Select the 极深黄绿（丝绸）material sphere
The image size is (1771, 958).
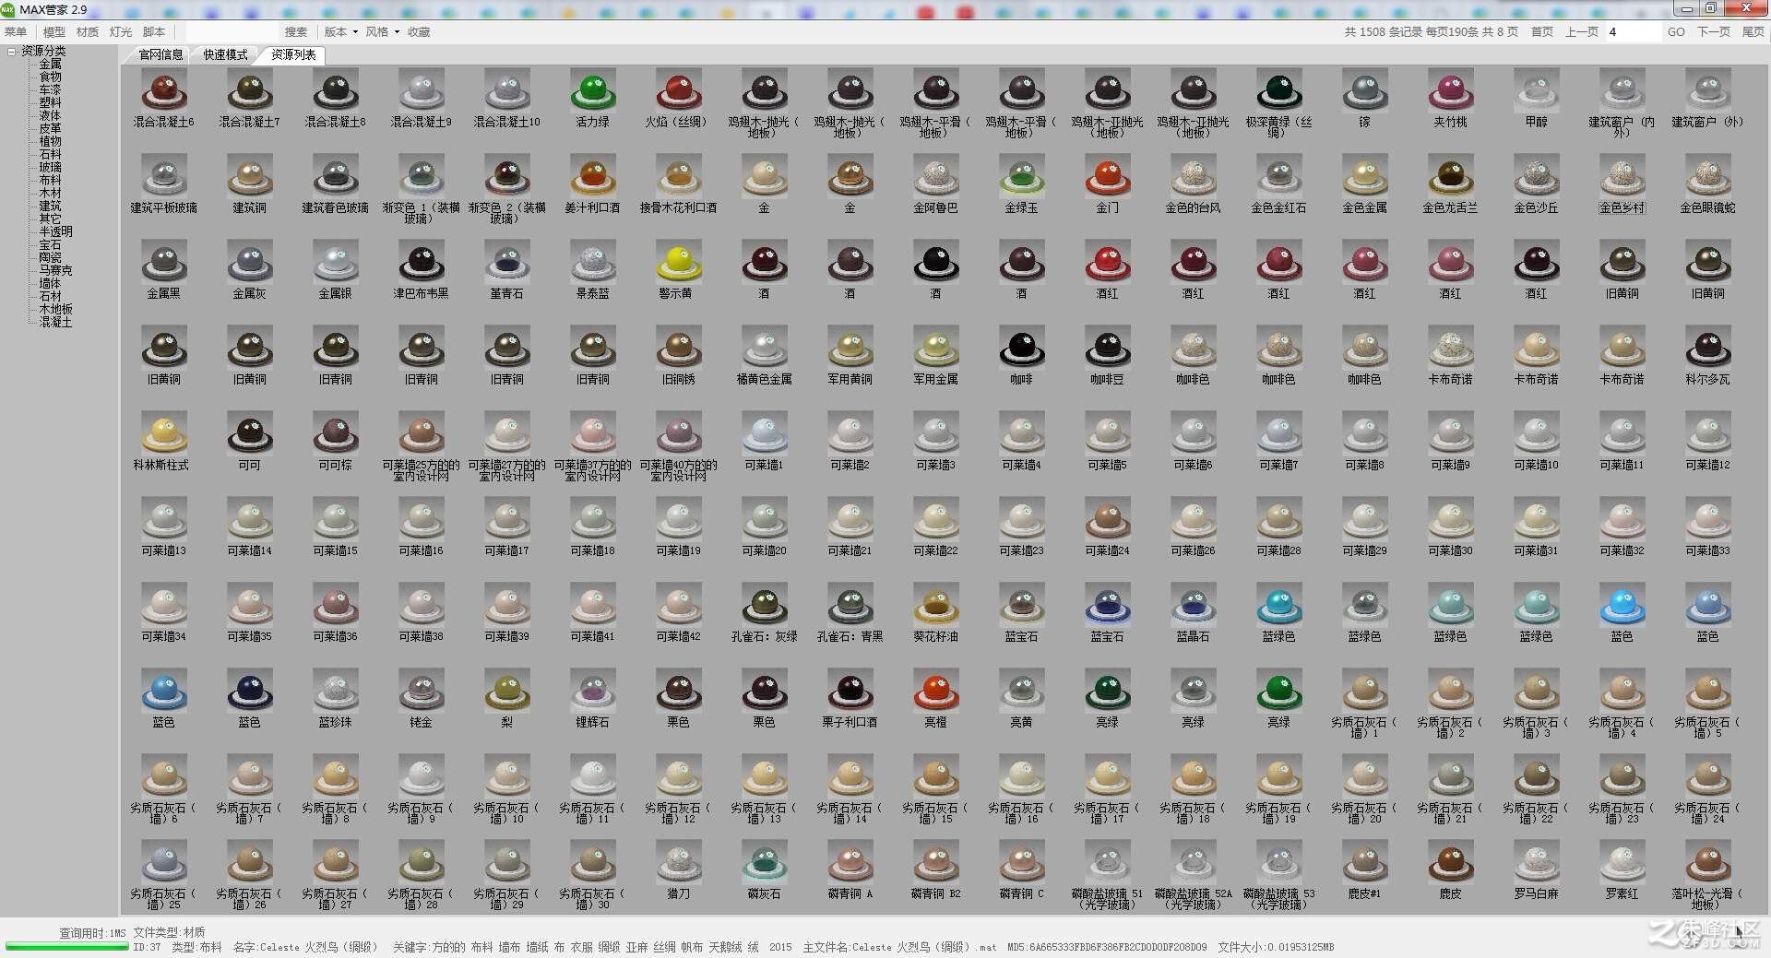coord(1278,91)
